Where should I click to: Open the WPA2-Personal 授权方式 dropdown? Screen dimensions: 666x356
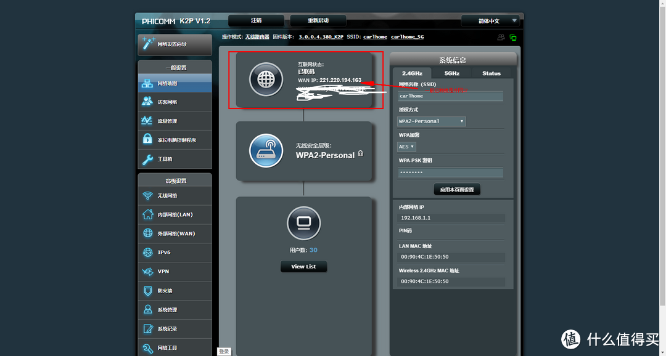431,121
